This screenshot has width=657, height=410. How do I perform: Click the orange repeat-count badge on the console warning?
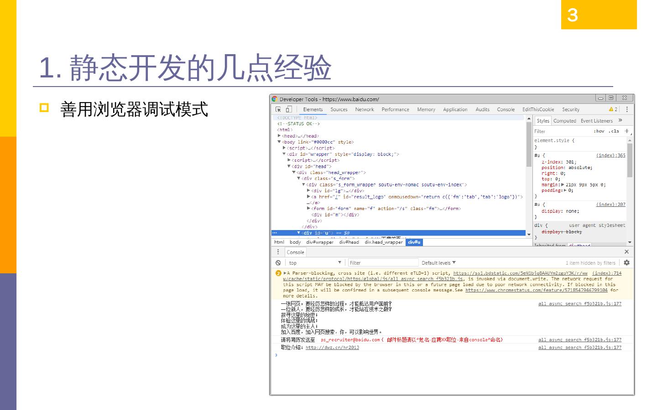tap(278, 273)
